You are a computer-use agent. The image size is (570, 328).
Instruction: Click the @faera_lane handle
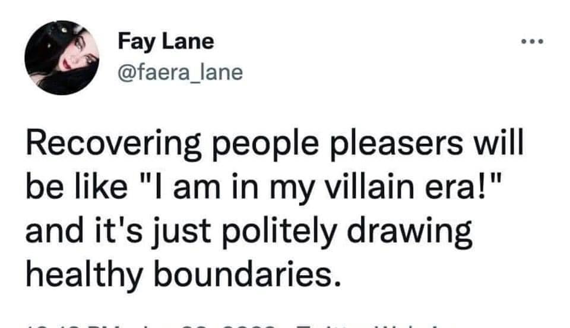[180, 72]
